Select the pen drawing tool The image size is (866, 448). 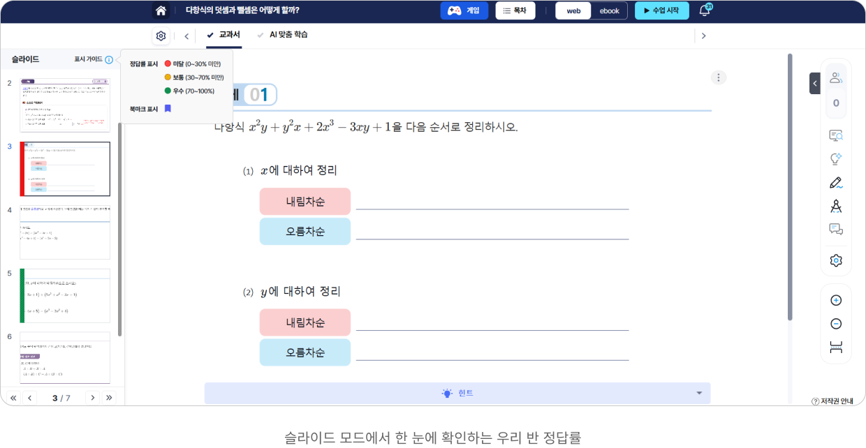[835, 183]
